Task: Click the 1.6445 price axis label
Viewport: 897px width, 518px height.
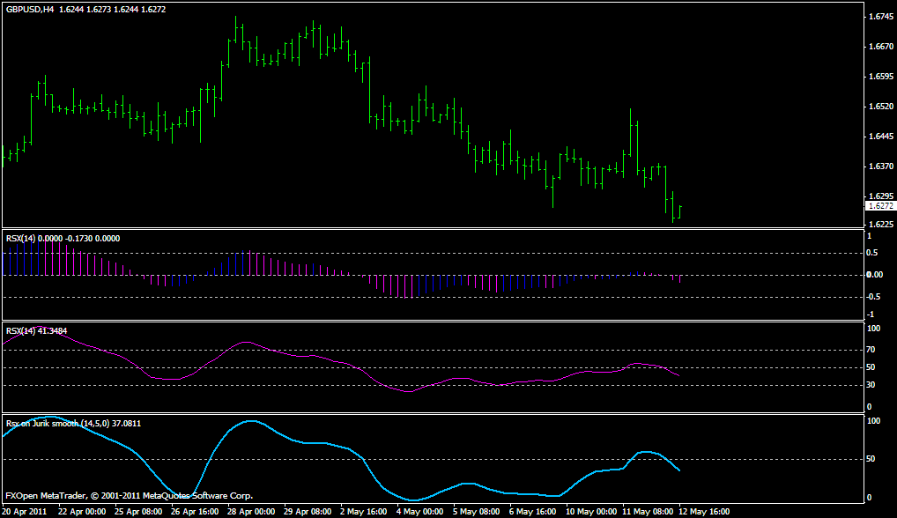Action: (x=881, y=136)
